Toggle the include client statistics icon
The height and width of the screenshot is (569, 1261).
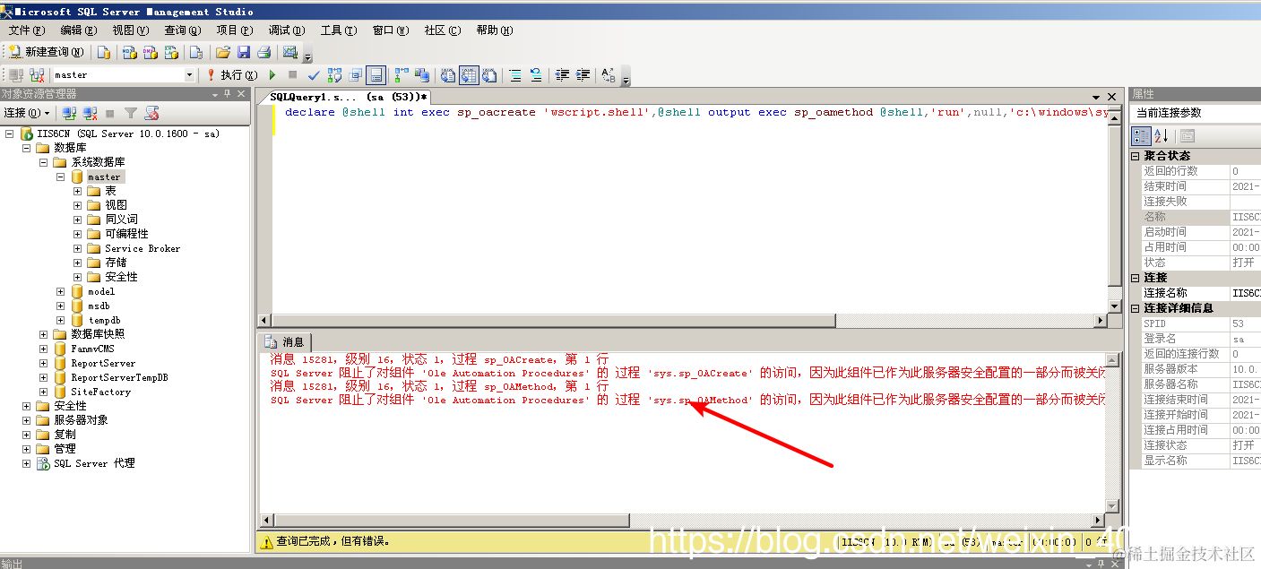pos(422,75)
